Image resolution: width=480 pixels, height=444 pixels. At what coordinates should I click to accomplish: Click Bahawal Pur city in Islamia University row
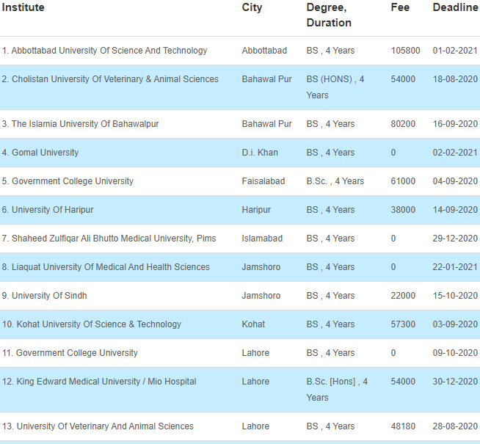tap(266, 124)
